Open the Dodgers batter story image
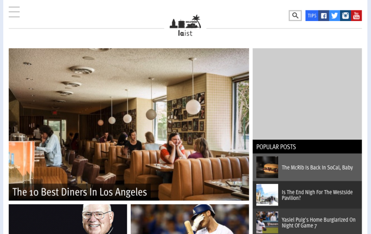 (x=190, y=219)
